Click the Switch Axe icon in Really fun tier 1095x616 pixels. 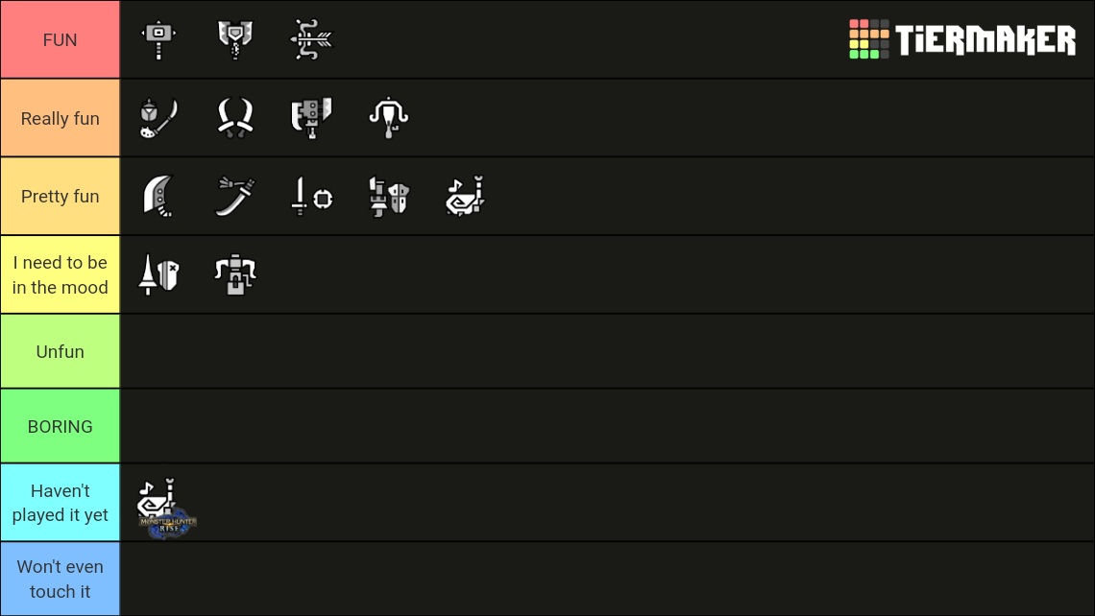pos(312,117)
